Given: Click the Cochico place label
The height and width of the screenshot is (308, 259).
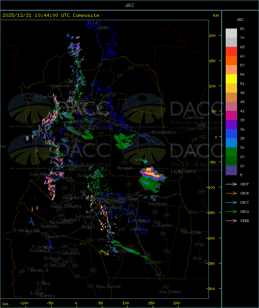Looking at the screenshot, I should [153, 262].
